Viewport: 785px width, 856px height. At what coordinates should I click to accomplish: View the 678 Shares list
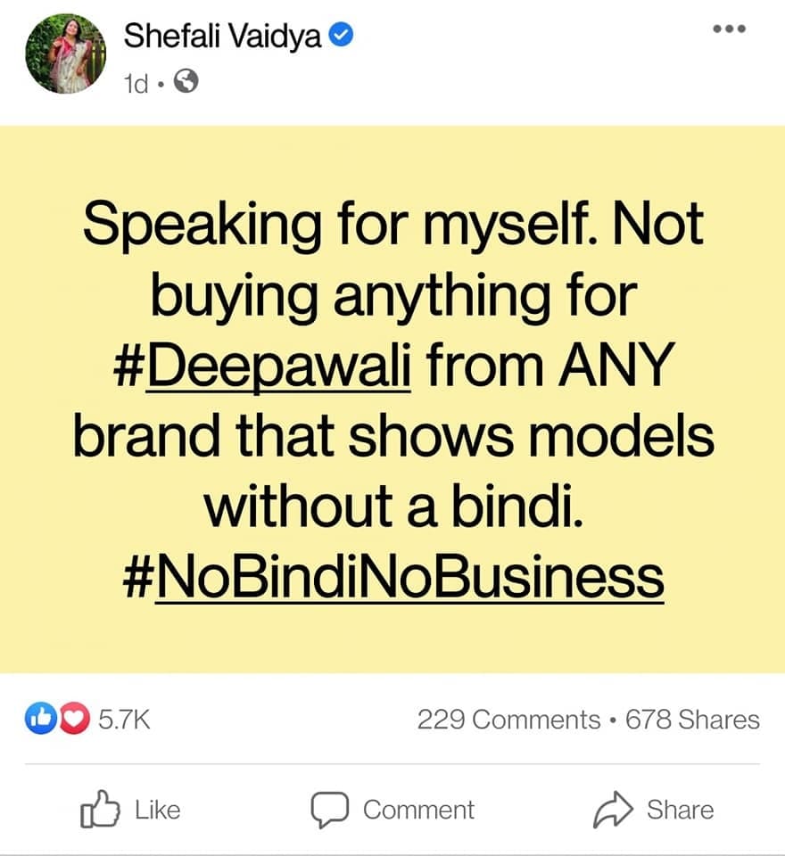692,720
